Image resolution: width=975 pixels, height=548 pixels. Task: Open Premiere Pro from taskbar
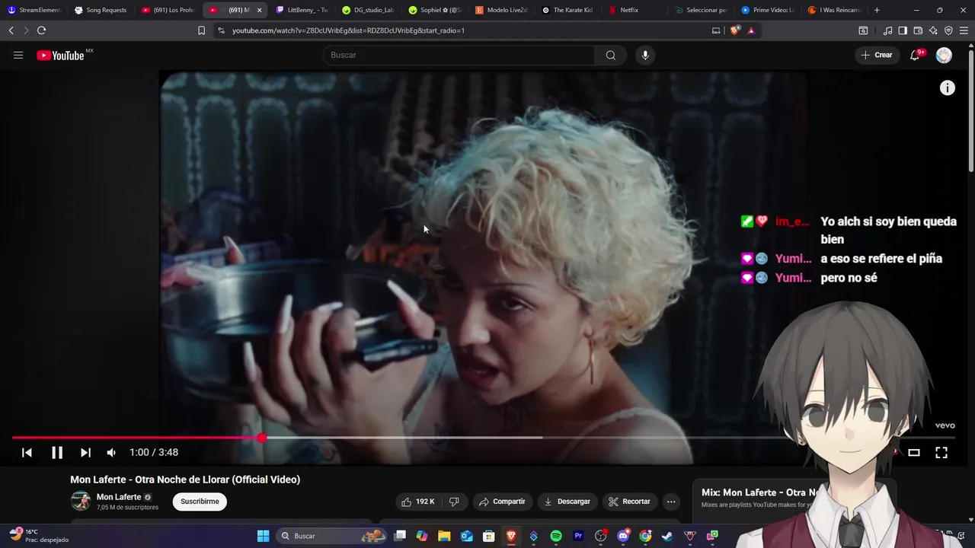coord(578,536)
